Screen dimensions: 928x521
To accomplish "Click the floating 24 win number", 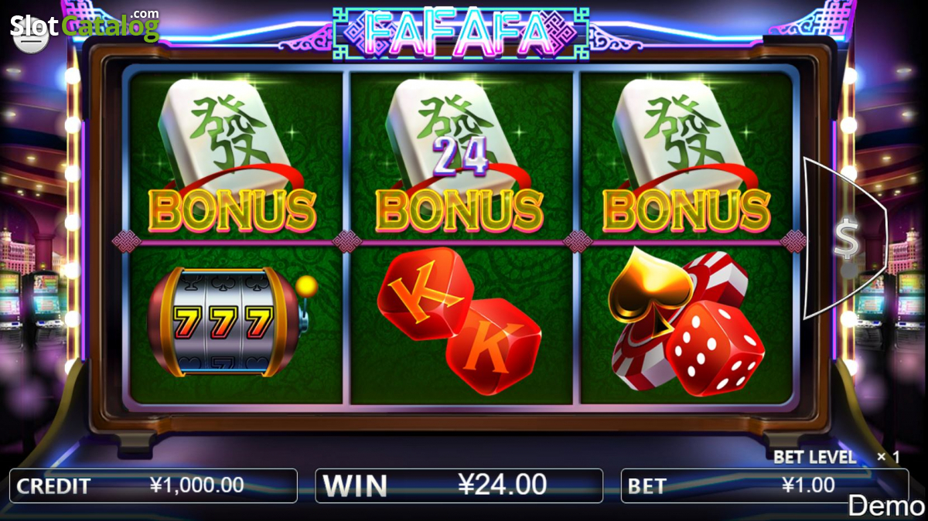I will (x=460, y=156).
